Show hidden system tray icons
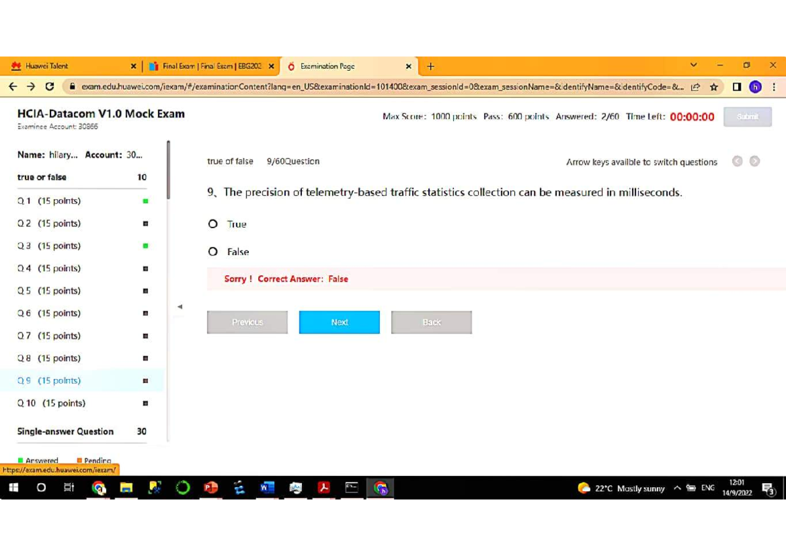This screenshot has width=786, height=556. pos(677,488)
